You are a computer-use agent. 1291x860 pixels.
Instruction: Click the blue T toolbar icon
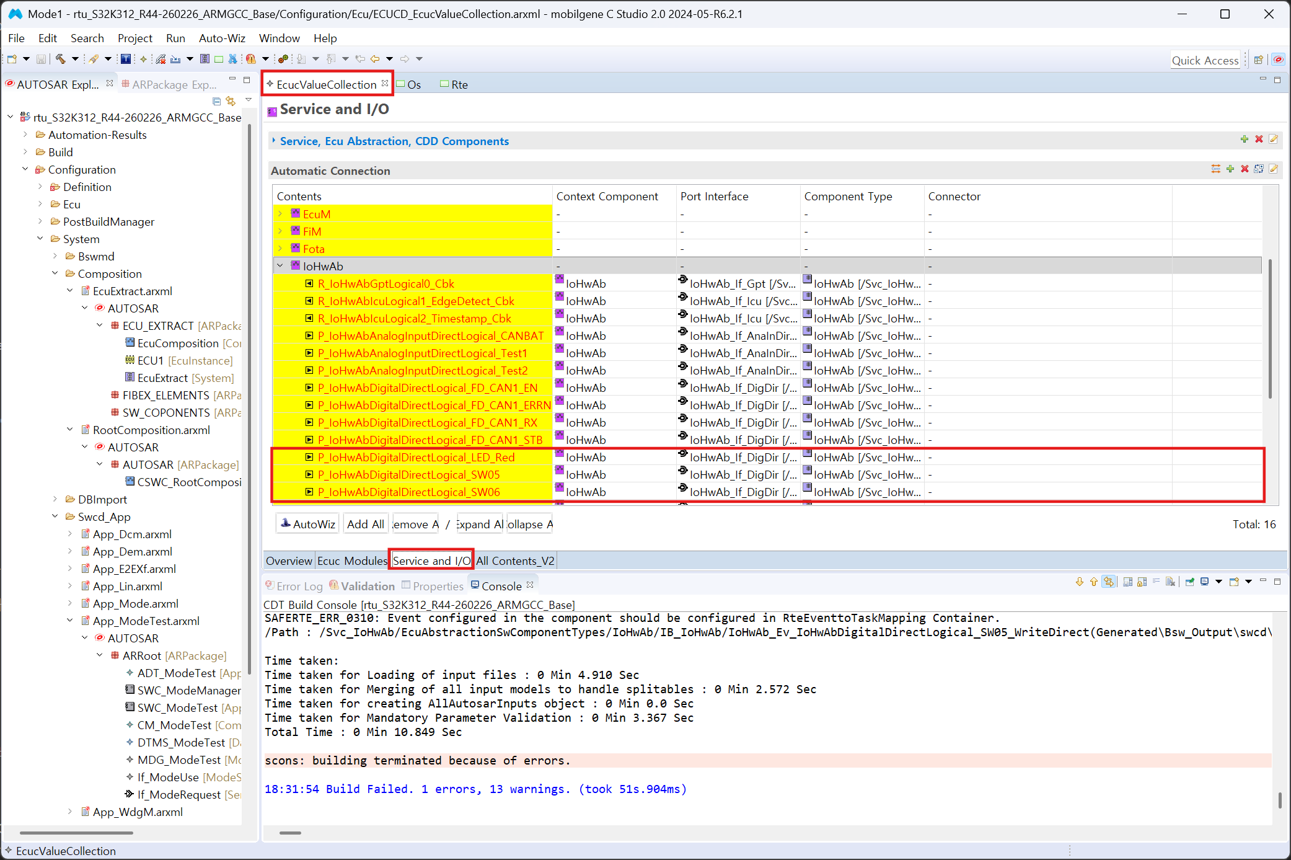point(125,59)
